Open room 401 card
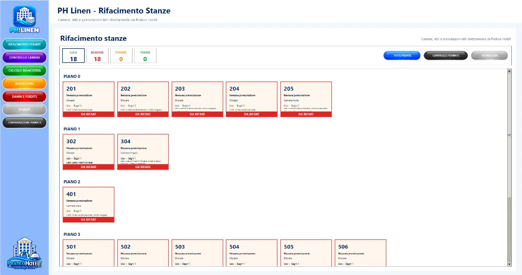This screenshot has width=522, height=275. pyautogui.click(x=89, y=205)
